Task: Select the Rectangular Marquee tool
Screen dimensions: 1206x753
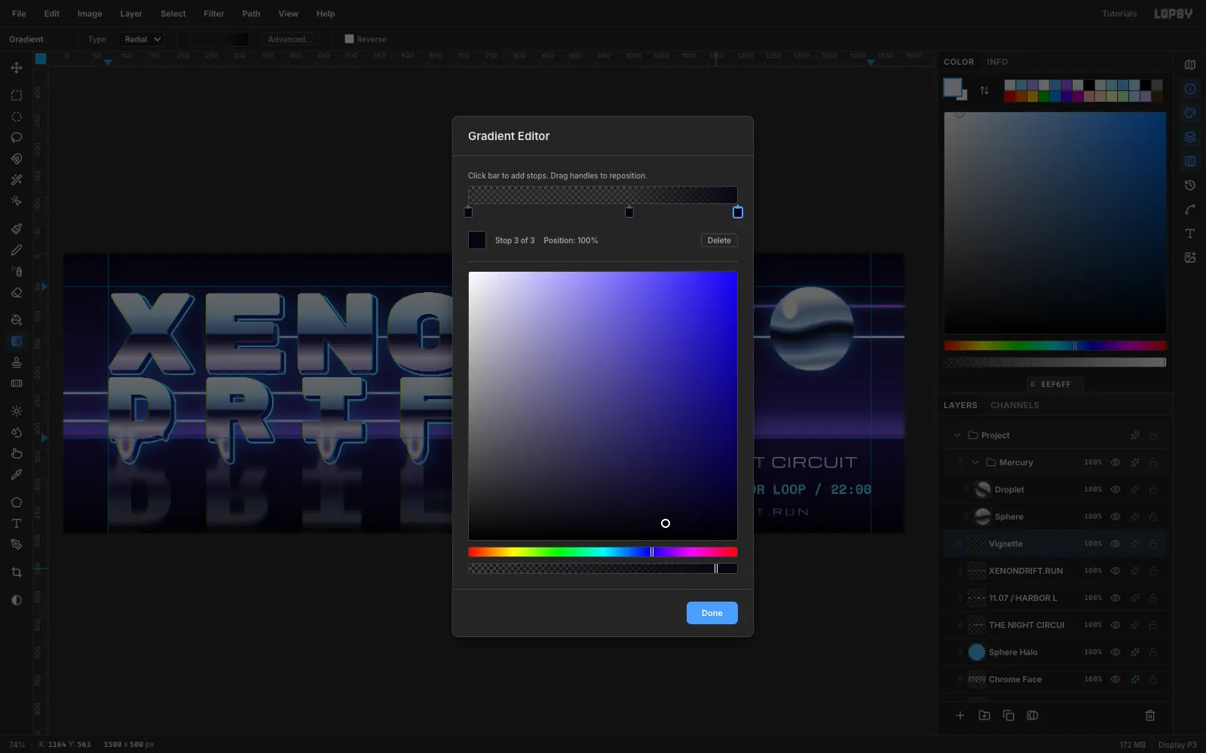Action: tap(16, 96)
